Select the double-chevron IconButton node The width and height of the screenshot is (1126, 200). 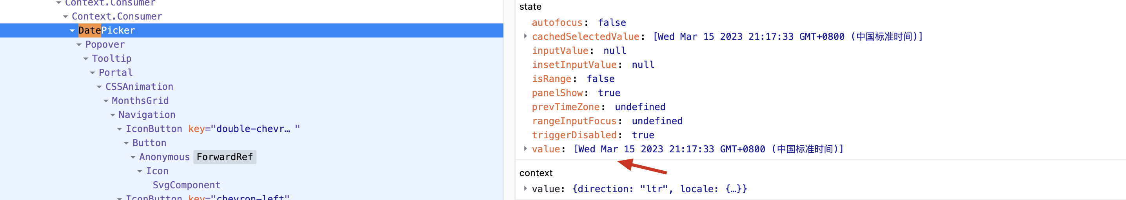[x=154, y=129]
